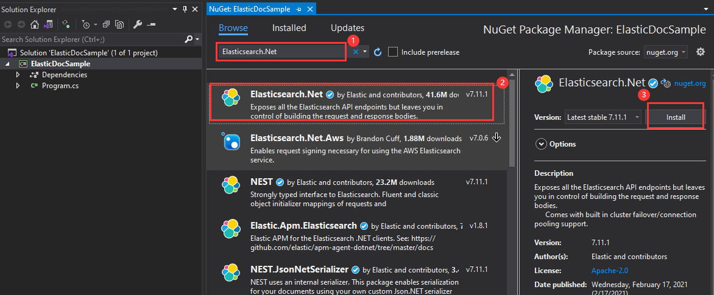Switch to the Updates tab
The image size is (714, 295).
(x=347, y=28)
